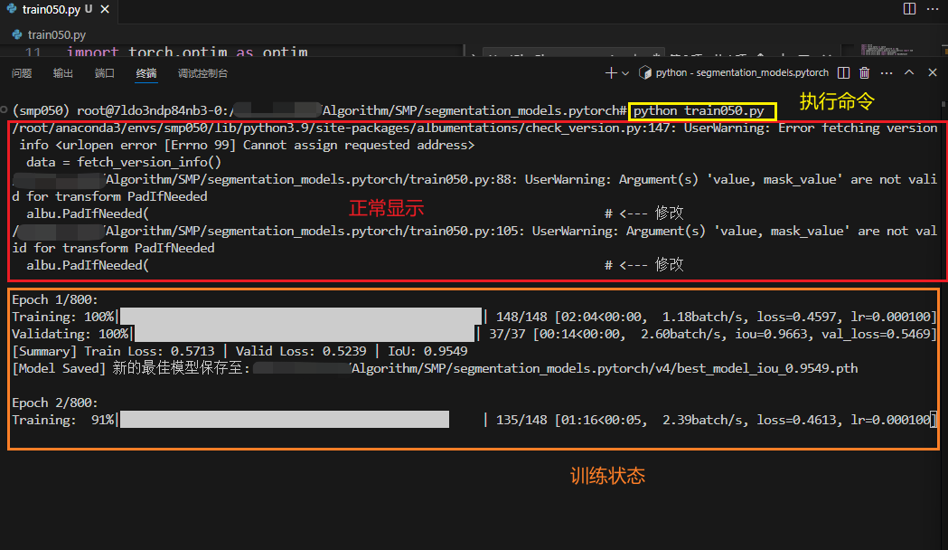The height and width of the screenshot is (550, 948).
Task: Kill terminal with trash icon
Action: click(865, 72)
